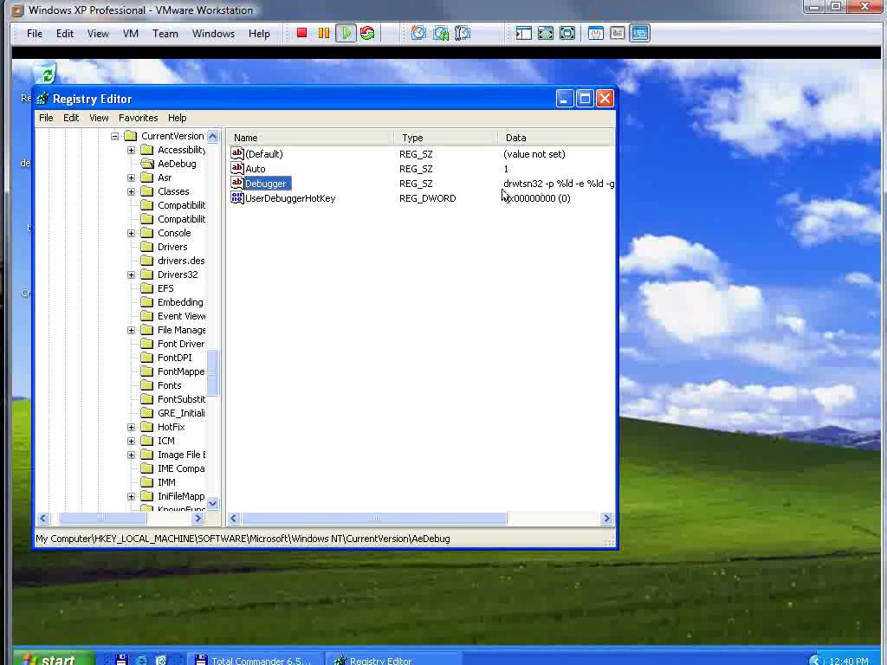Open Registry Editor Edit menu
This screenshot has height=665, width=887.
(71, 118)
